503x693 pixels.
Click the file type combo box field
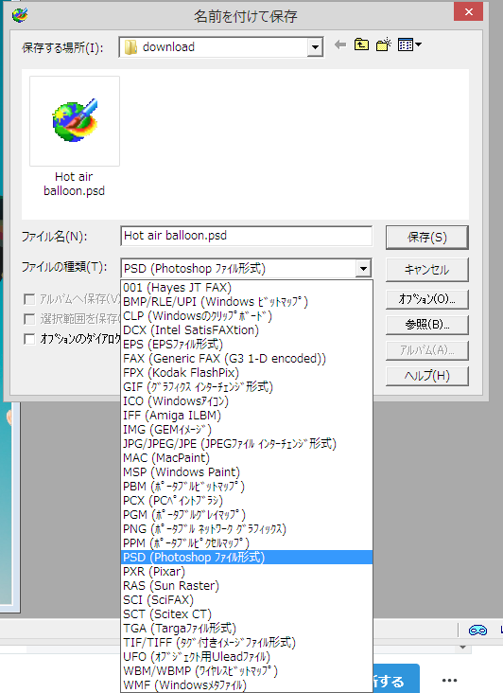point(246,268)
